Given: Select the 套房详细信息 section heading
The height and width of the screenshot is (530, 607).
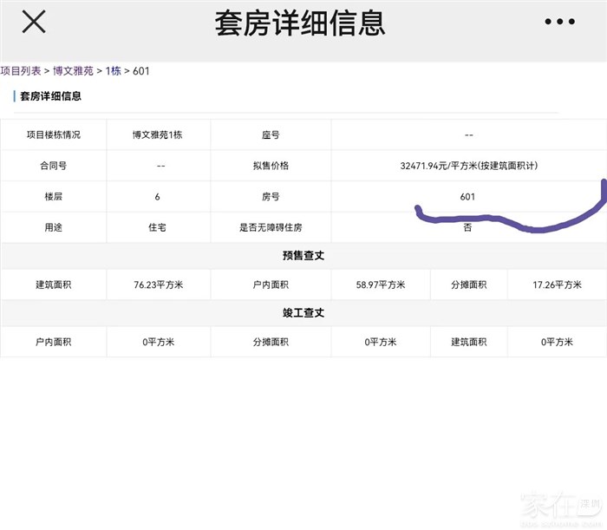Looking at the screenshot, I should pyautogui.click(x=50, y=96).
